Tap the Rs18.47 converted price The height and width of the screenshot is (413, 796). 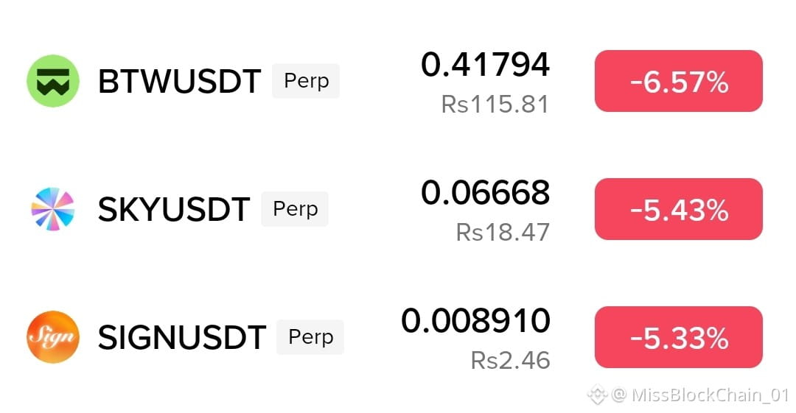(x=503, y=233)
